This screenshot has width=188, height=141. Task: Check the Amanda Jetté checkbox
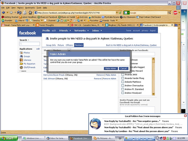pos(123,74)
